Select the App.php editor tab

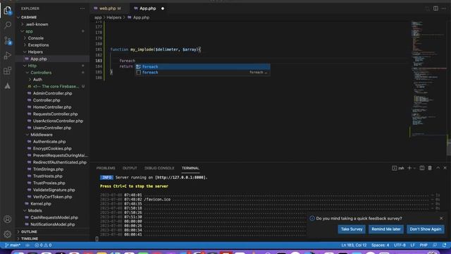147,8
